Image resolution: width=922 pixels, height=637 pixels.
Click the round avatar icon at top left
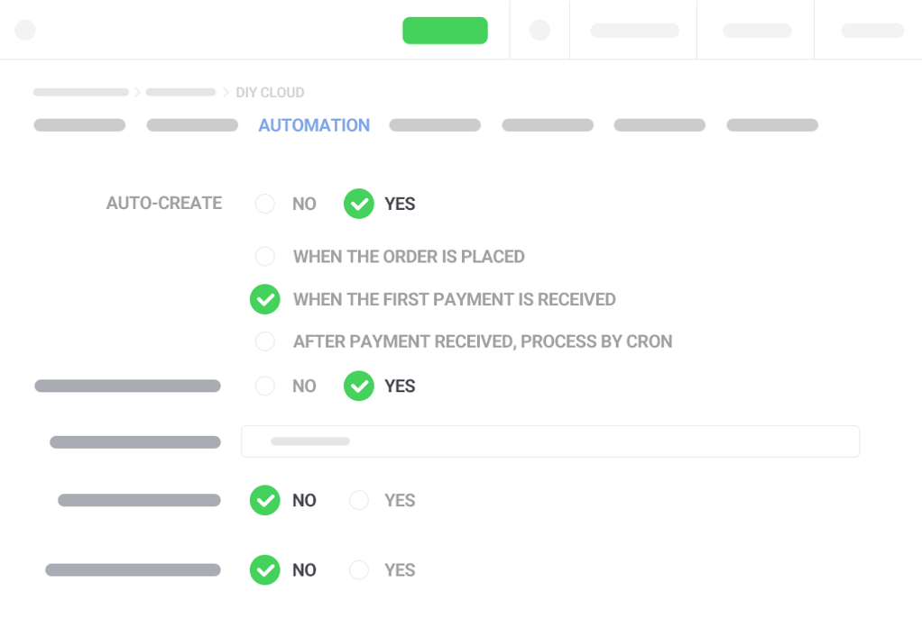point(25,30)
